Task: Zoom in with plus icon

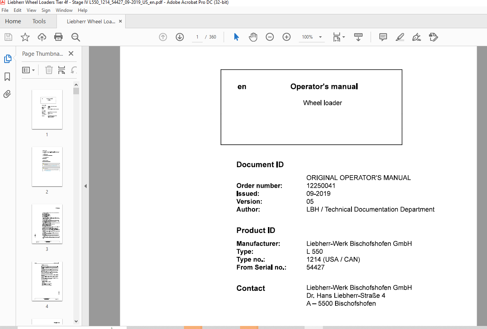Action: (287, 37)
